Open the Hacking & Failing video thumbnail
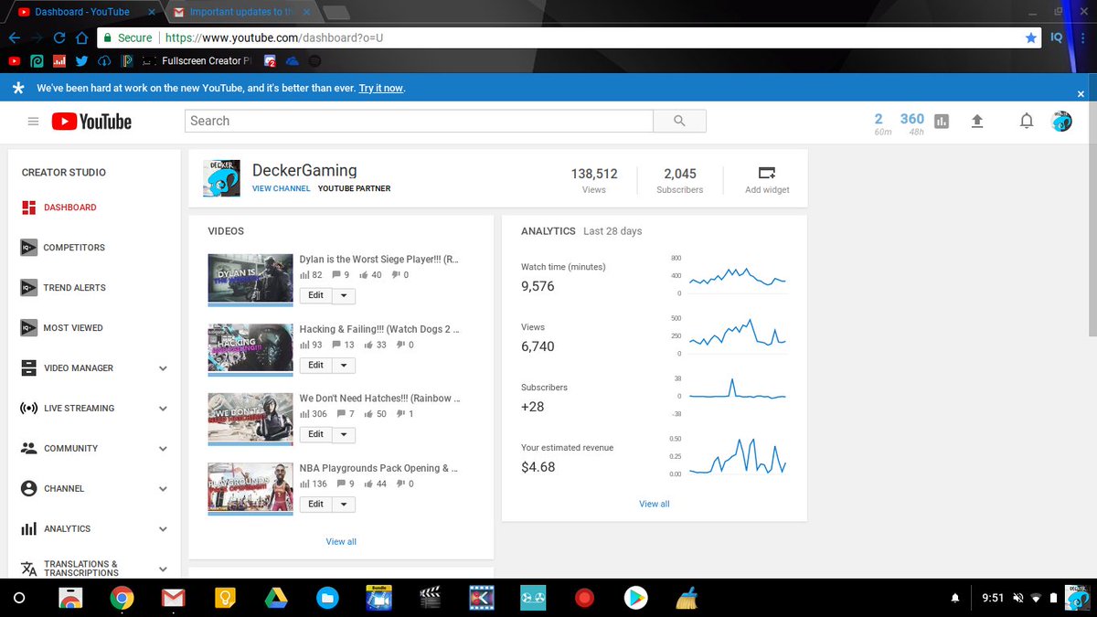 [250, 347]
